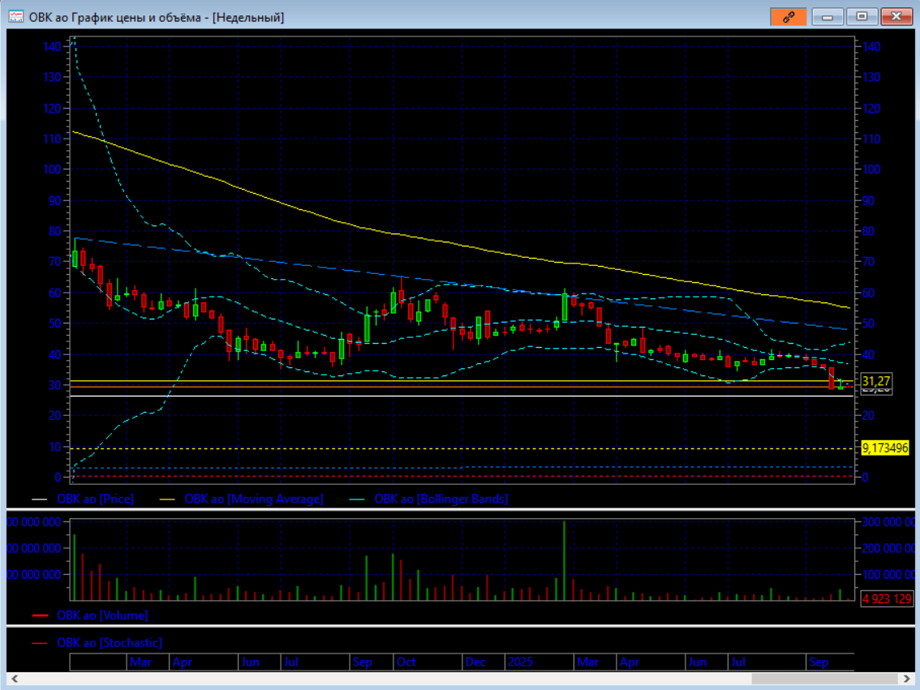Image resolution: width=920 pixels, height=690 pixels.
Task: Click the red Stochastic legend marker
Action: pos(39,643)
